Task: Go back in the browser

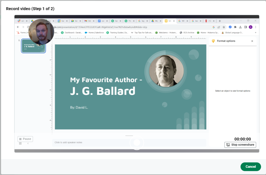Action: click(x=18, y=27)
